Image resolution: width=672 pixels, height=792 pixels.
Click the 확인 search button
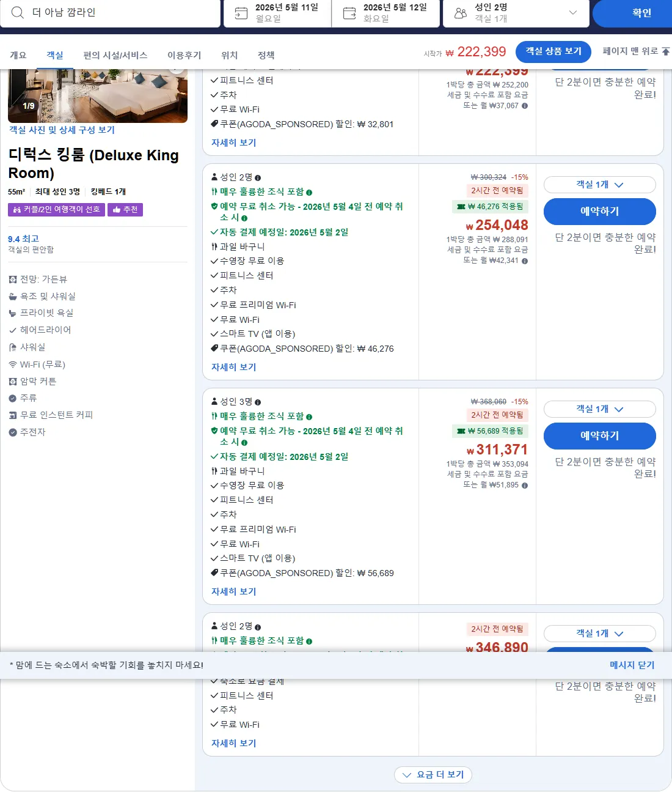(632, 13)
